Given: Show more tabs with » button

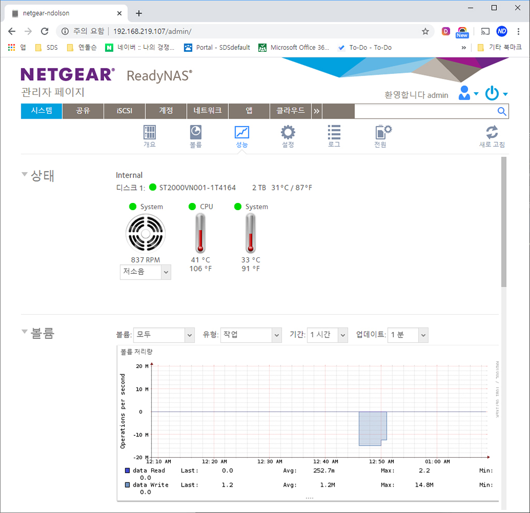Looking at the screenshot, I should pos(317,111).
